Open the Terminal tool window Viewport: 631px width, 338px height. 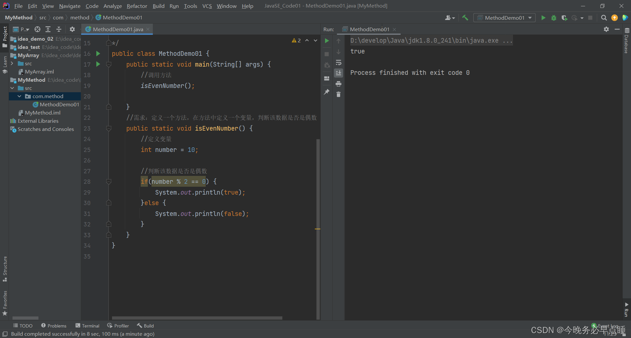(87, 326)
